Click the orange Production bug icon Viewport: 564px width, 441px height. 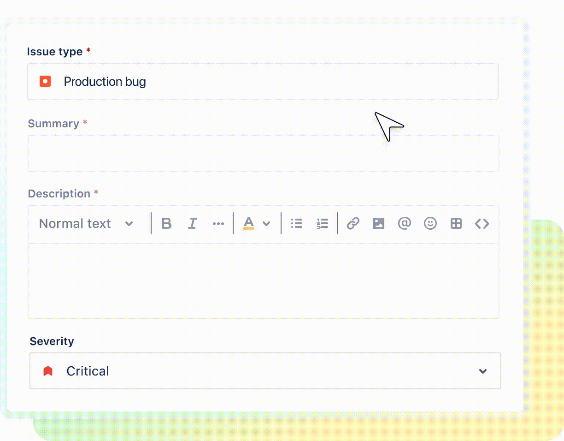[x=45, y=82]
